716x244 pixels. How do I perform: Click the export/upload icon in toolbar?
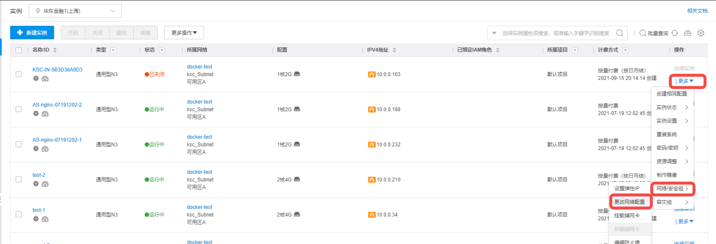[688, 33]
